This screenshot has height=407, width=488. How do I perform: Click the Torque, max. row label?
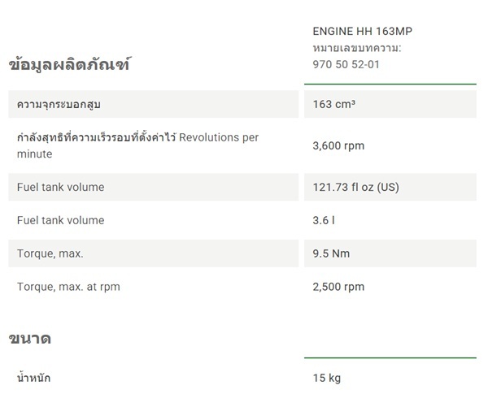[x=50, y=253]
